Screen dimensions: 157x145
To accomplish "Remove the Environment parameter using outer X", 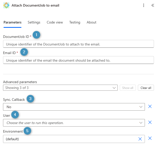I will pos(150,138).
